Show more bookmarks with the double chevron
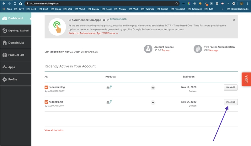This screenshot has width=251, height=146. coord(222,9)
